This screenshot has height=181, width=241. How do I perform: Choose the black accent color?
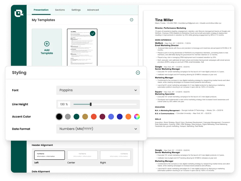click(59, 117)
